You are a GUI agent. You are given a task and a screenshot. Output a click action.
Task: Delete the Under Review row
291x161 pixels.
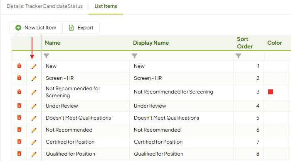click(19, 106)
